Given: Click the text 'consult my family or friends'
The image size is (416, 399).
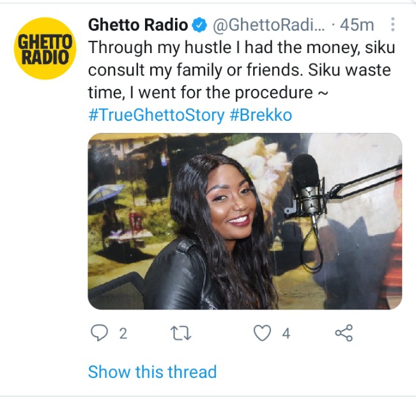Looking at the screenshot, I should coord(195,70).
